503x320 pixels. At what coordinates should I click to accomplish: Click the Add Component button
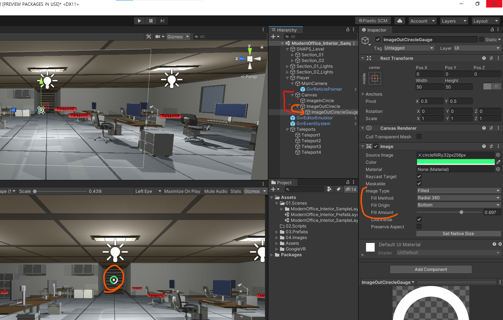(431, 269)
